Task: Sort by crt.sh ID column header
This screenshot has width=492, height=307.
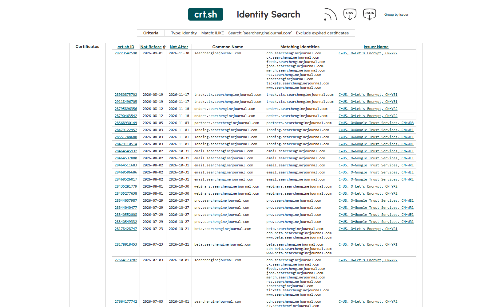Action: (126, 47)
